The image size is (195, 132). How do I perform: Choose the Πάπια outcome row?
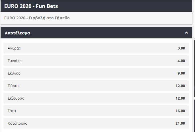coord(96,86)
